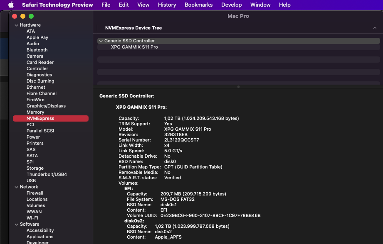
Task: Select Wi-Fi under Network
Action: (32, 218)
